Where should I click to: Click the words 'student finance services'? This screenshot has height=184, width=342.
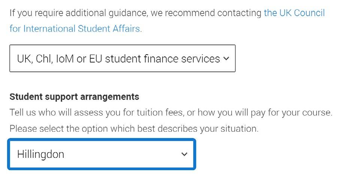coord(163,59)
